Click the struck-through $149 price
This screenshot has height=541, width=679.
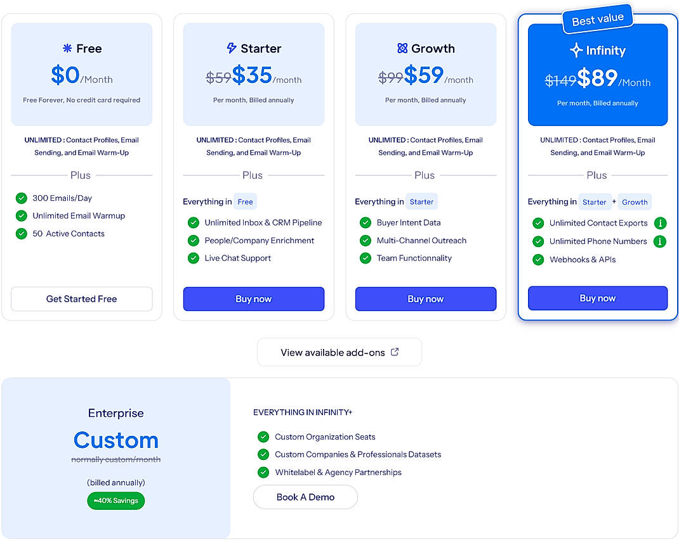[x=560, y=80]
